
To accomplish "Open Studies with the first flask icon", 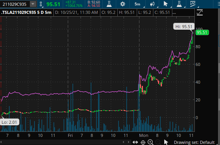I will coord(109,4).
